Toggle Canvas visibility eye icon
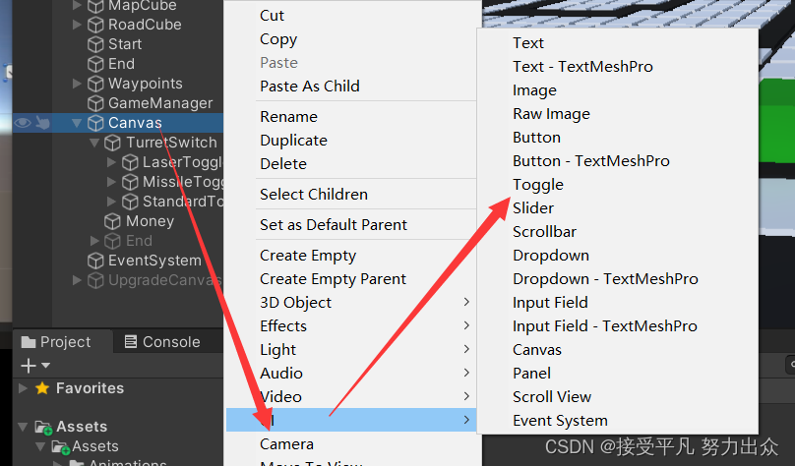This screenshot has width=795, height=466. click(x=22, y=123)
